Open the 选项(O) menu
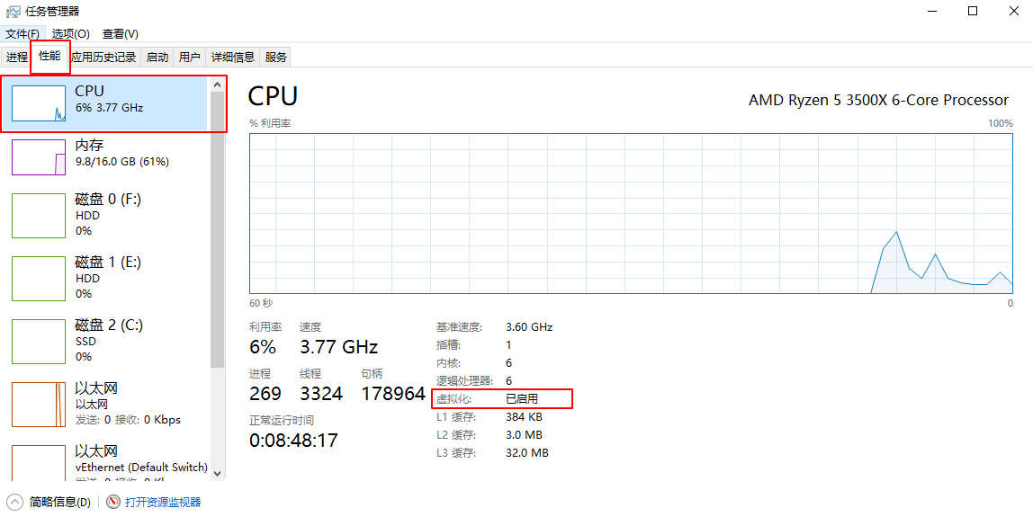The image size is (1033, 517). pos(70,33)
